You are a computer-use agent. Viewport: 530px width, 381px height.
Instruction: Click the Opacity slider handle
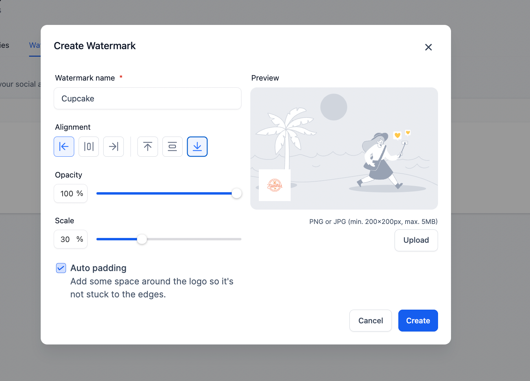(x=237, y=193)
